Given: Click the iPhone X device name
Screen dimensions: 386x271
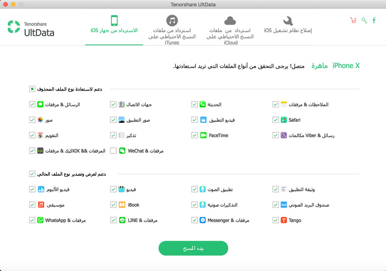Looking at the screenshot, I should [x=346, y=66].
